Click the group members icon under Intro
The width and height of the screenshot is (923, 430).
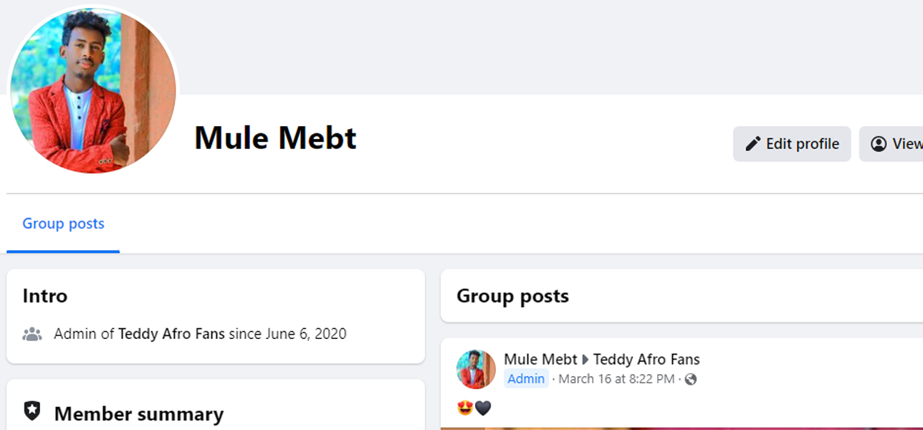click(32, 334)
